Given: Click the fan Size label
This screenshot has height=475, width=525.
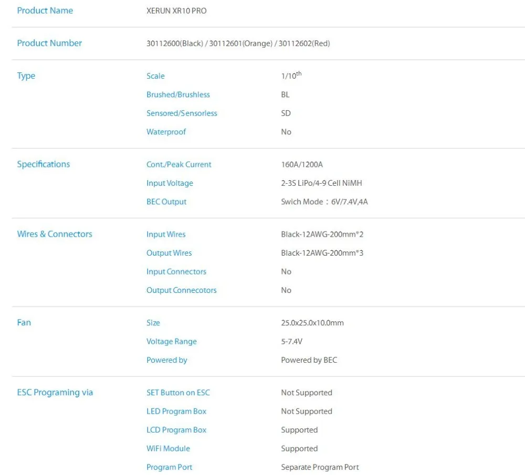Looking at the screenshot, I should (153, 323).
